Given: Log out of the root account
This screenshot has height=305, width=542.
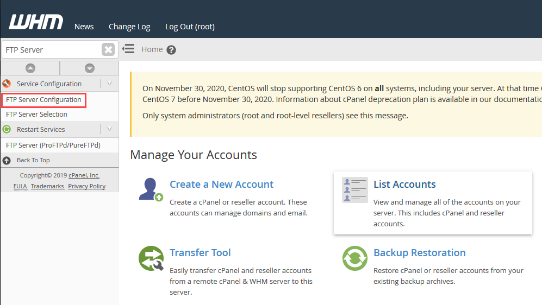Looking at the screenshot, I should [x=190, y=27].
